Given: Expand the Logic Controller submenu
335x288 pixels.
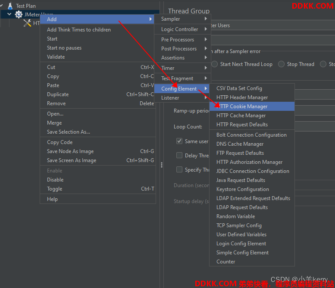Looking at the screenshot, I should [182, 29].
